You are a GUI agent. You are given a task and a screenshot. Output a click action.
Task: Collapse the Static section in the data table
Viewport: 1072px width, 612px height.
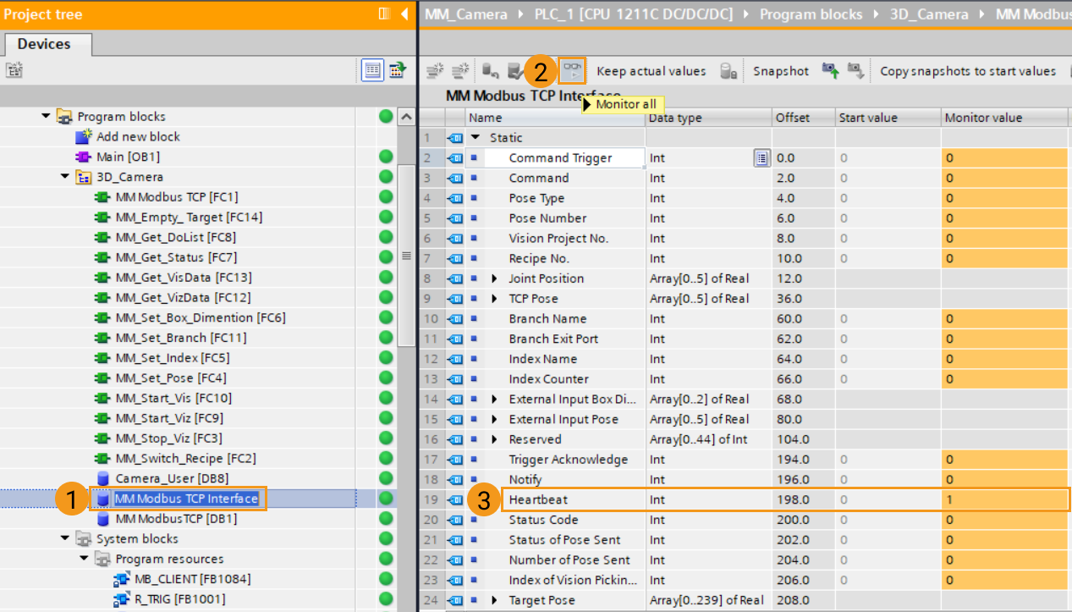(476, 138)
